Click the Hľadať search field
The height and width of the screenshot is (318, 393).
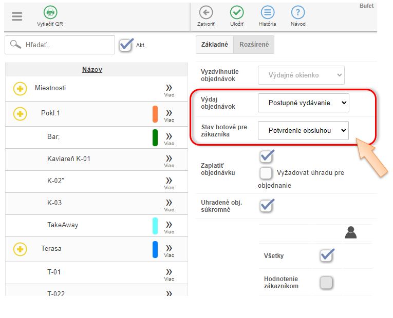67,45
